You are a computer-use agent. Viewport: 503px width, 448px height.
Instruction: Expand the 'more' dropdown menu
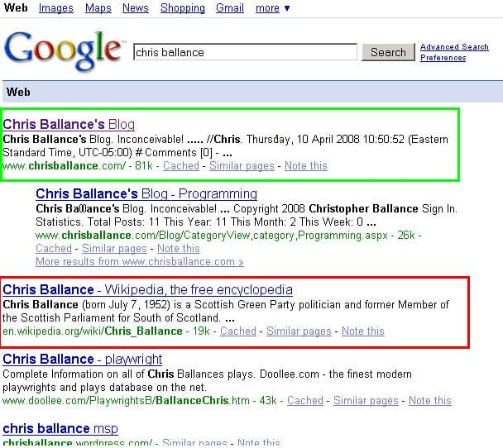272,8
